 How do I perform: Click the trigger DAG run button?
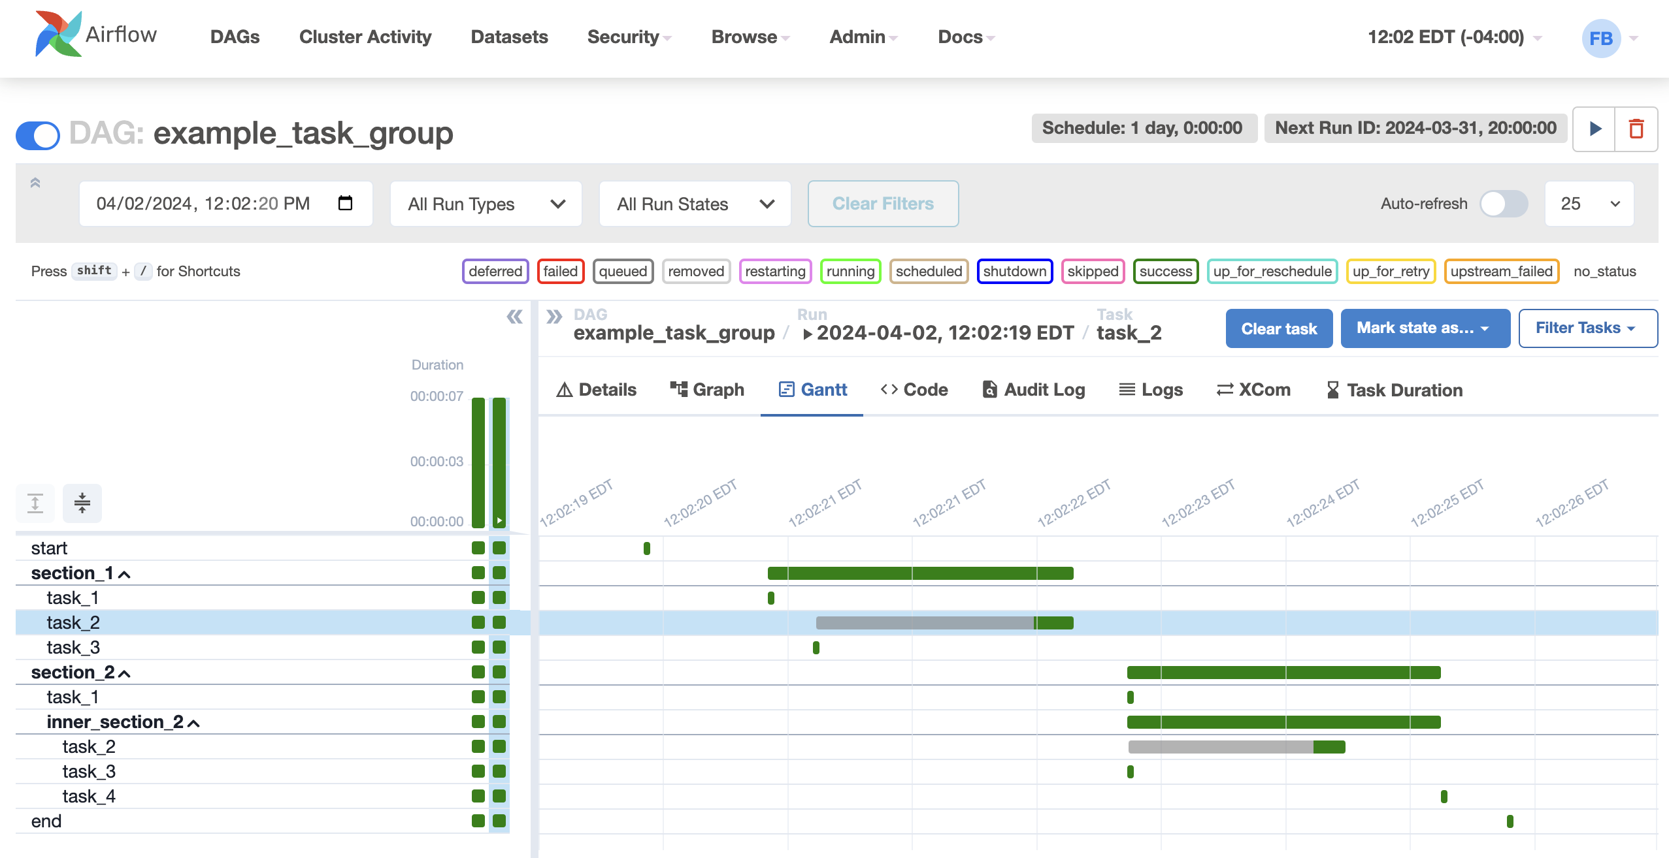pos(1596,128)
